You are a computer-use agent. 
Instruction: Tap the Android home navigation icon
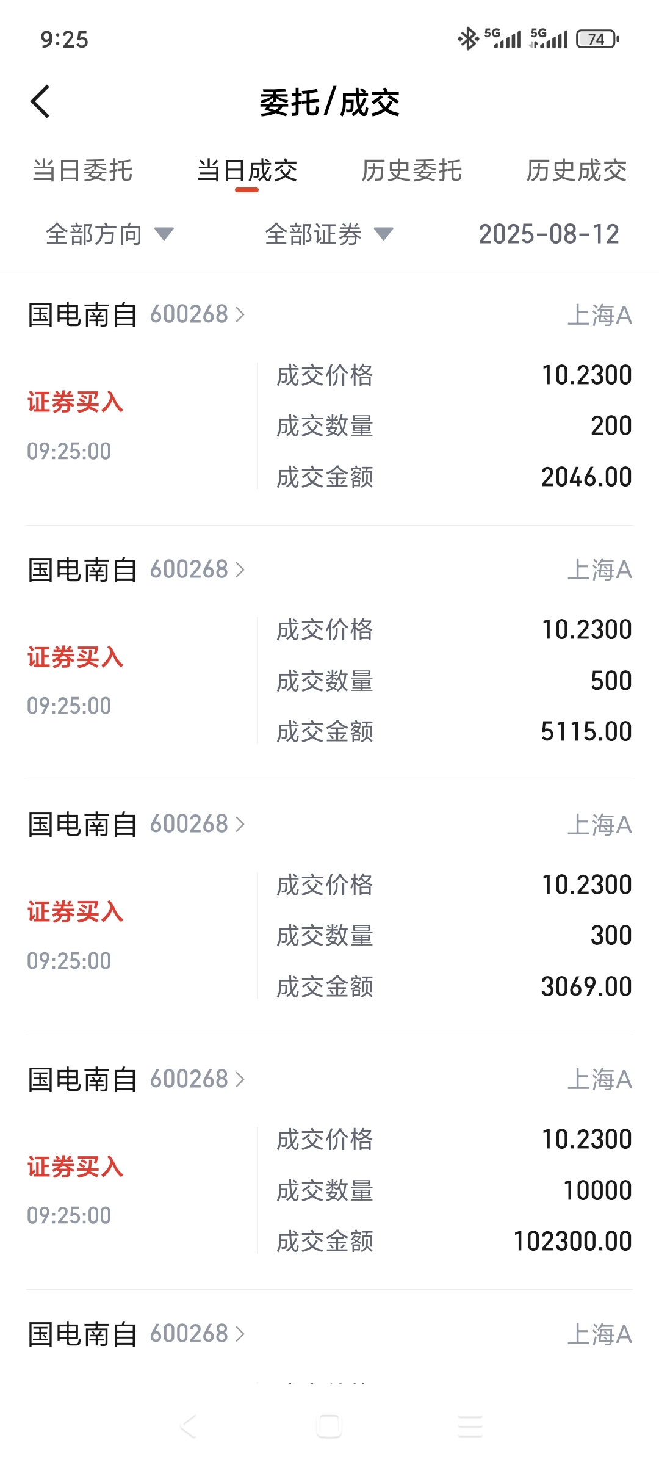329,1427
